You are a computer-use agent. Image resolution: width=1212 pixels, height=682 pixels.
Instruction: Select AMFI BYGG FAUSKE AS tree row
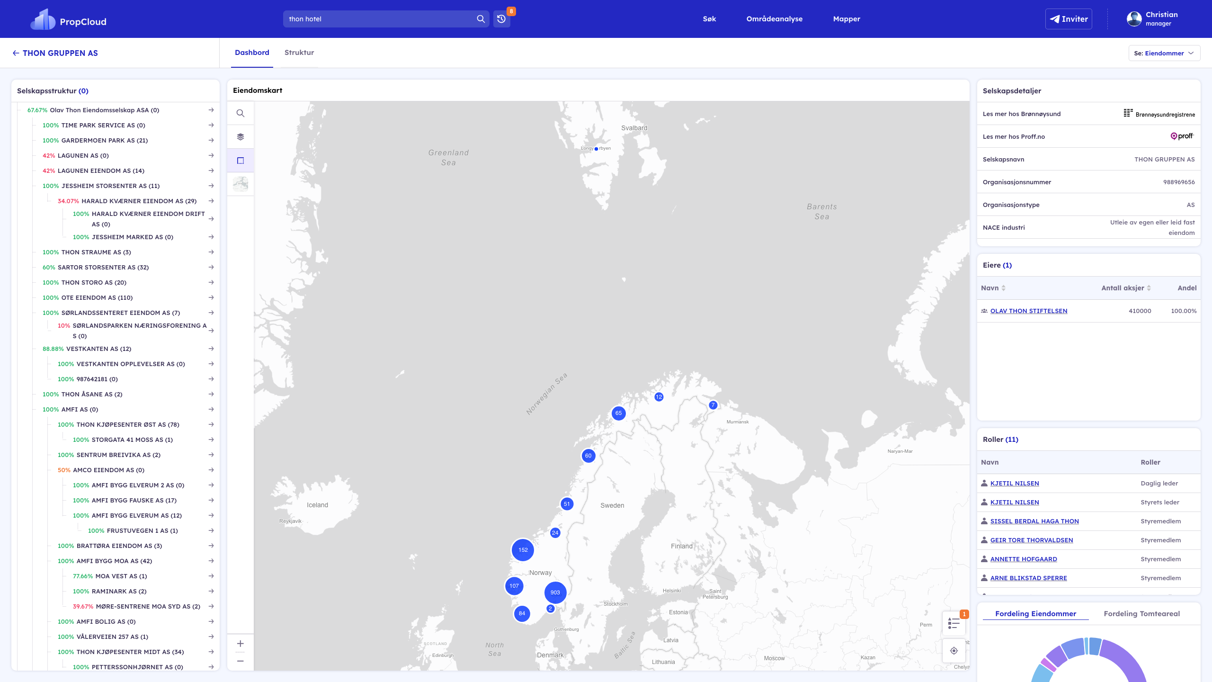coord(134,500)
